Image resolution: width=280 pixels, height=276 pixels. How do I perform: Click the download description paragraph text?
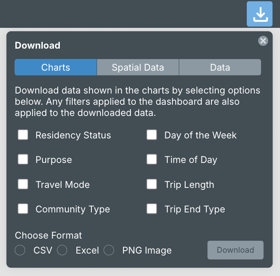138,101
